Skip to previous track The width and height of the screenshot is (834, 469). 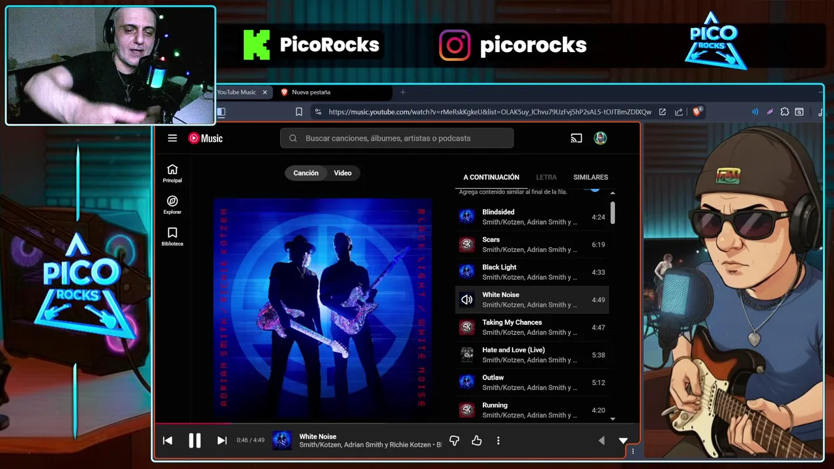click(x=167, y=440)
